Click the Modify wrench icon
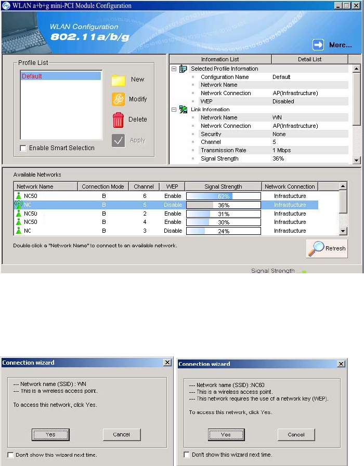This screenshot has height=466, width=364. [118, 99]
